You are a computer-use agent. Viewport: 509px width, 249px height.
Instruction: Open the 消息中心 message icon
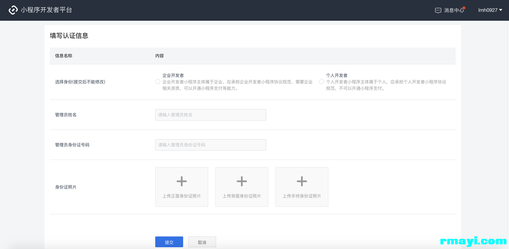click(438, 10)
